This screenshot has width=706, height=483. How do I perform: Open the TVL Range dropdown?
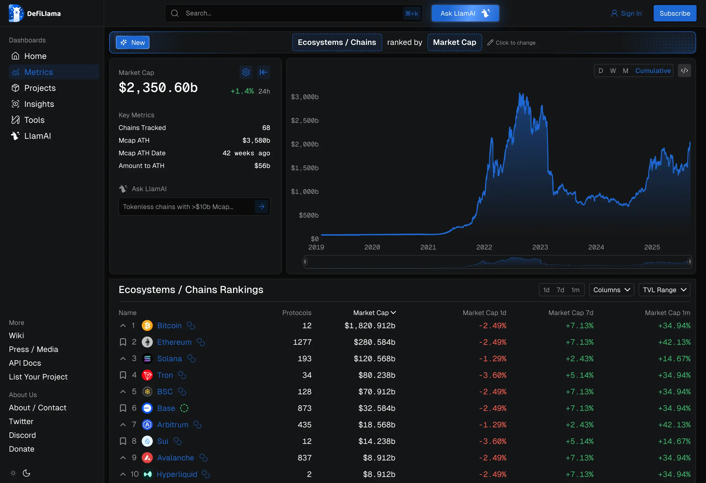(664, 290)
